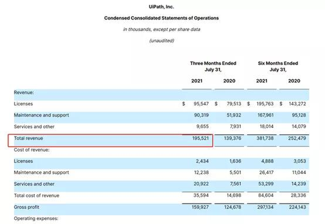This screenshot has width=325, height=224.
Task: Select Total revenue value 139,376
Action: click(x=233, y=138)
